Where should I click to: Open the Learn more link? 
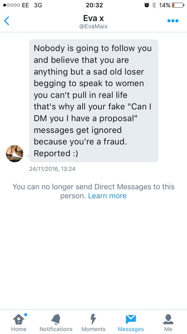tap(107, 196)
